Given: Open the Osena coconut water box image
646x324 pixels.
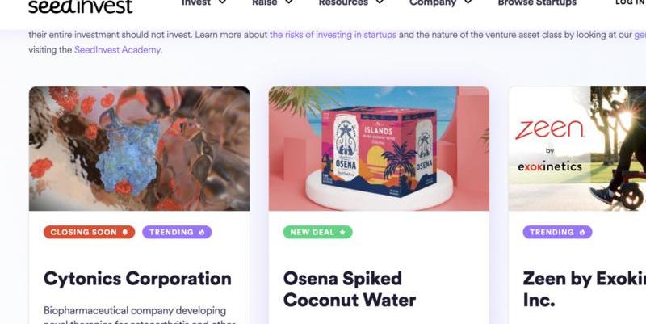Looking at the screenshot, I should point(379,149).
